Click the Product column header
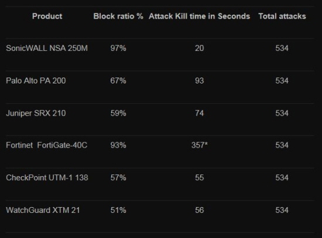Image resolution: width=322 pixels, height=238 pixels. pyautogui.click(x=47, y=16)
